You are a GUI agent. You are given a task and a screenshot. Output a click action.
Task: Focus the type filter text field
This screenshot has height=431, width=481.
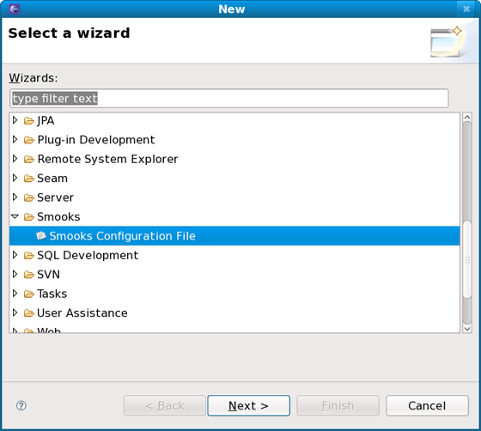[229, 99]
